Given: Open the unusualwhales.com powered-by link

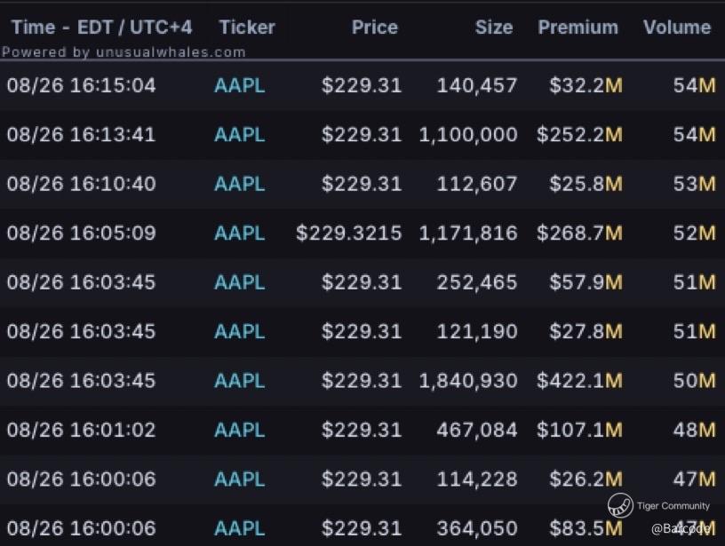Looking at the screenshot, I should click(123, 51).
